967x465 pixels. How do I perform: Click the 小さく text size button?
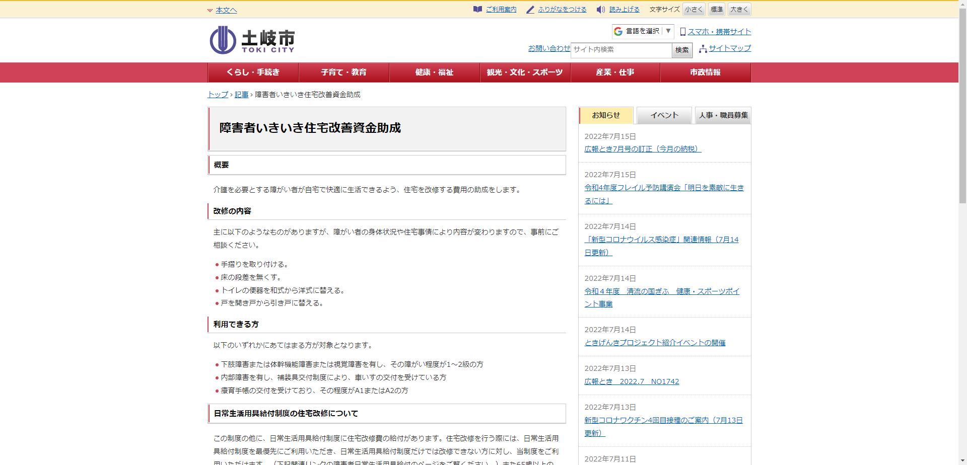[x=694, y=10]
